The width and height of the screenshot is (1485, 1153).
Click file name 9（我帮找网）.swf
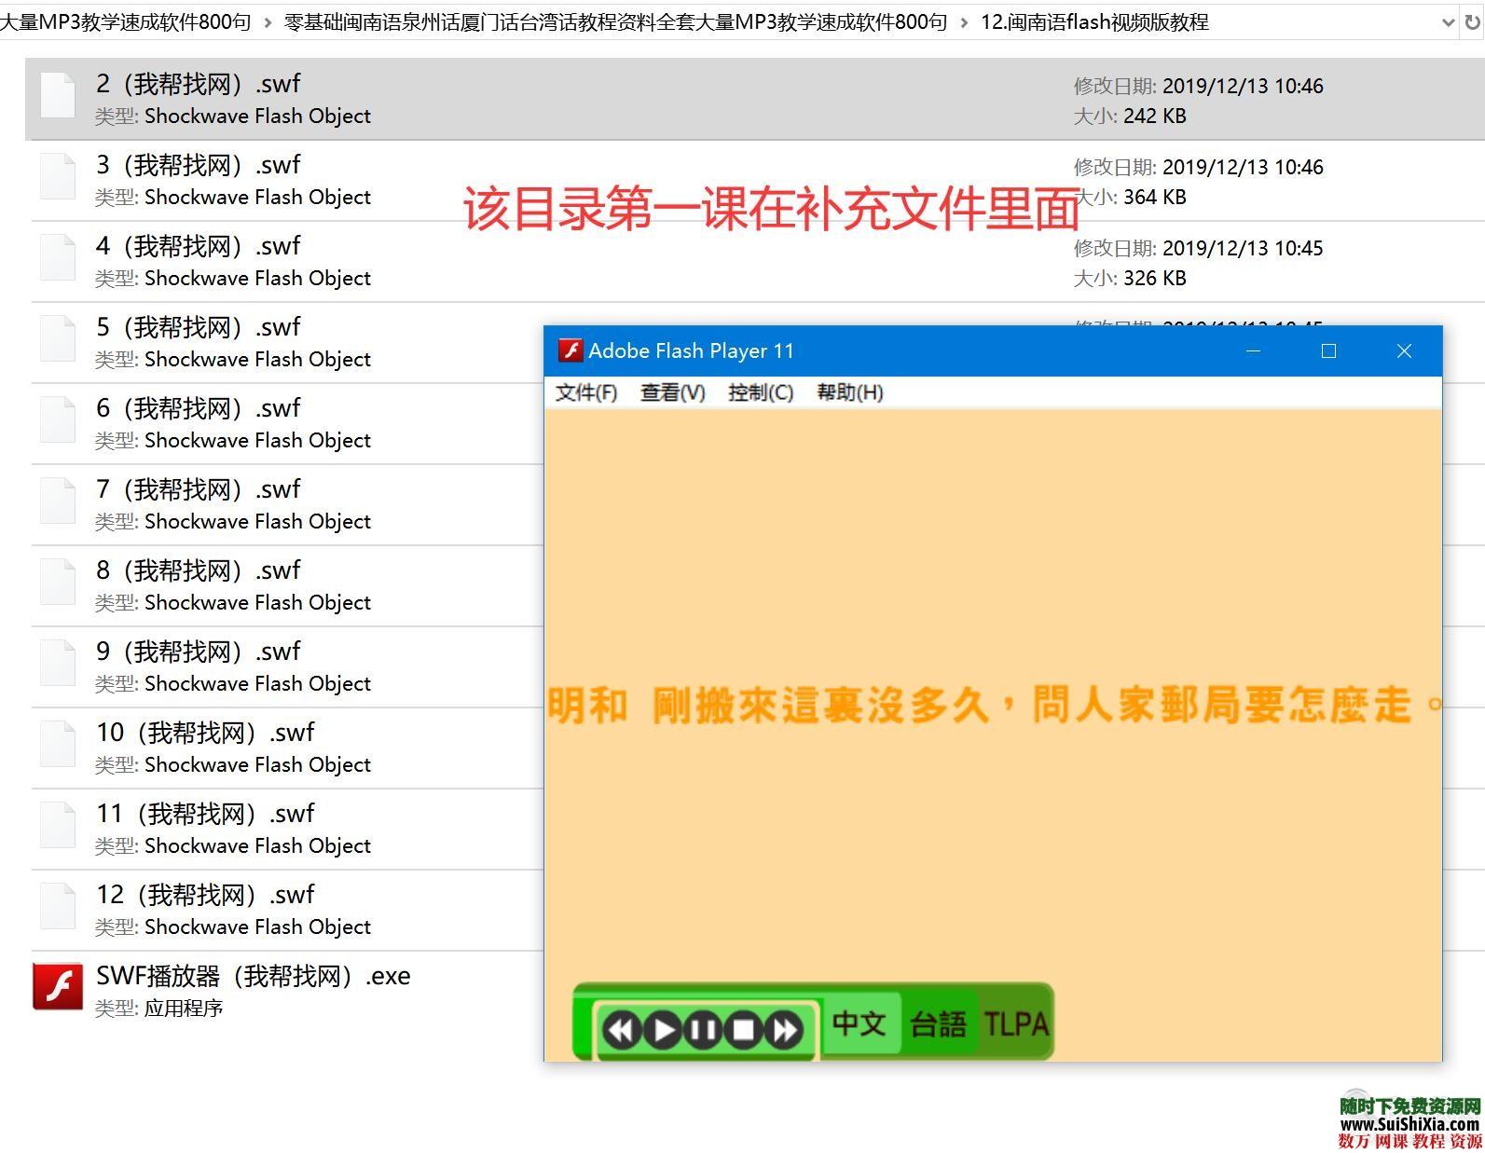[199, 652]
